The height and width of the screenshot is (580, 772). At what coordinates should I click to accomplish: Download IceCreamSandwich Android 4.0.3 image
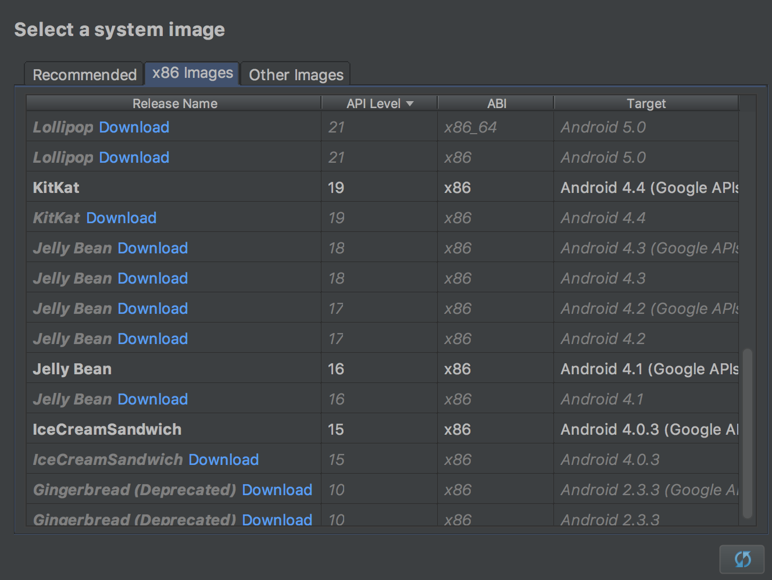(x=223, y=460)
